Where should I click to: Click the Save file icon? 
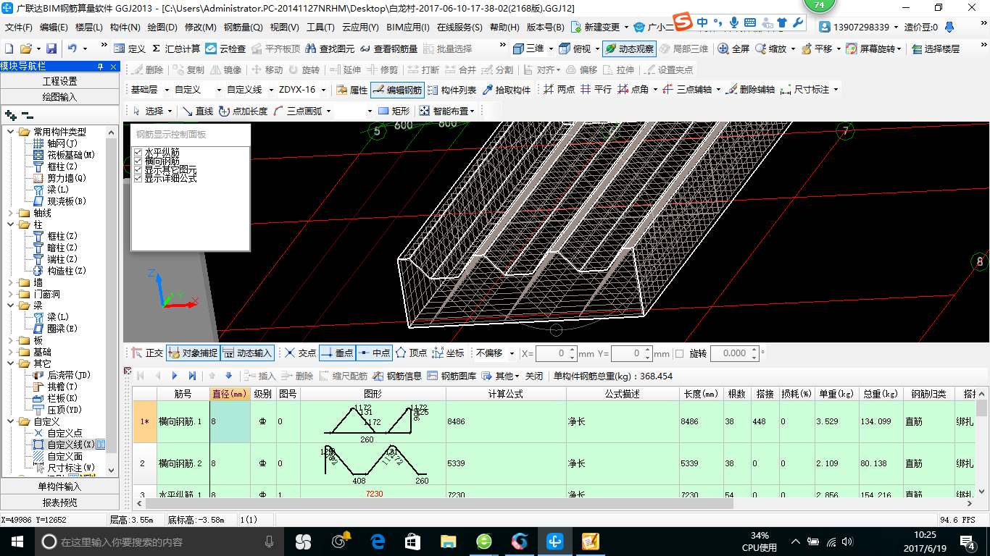(51, 49)
